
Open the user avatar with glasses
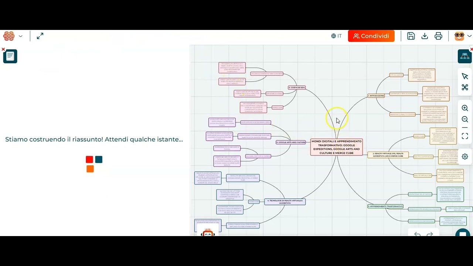tap(459, 36)
